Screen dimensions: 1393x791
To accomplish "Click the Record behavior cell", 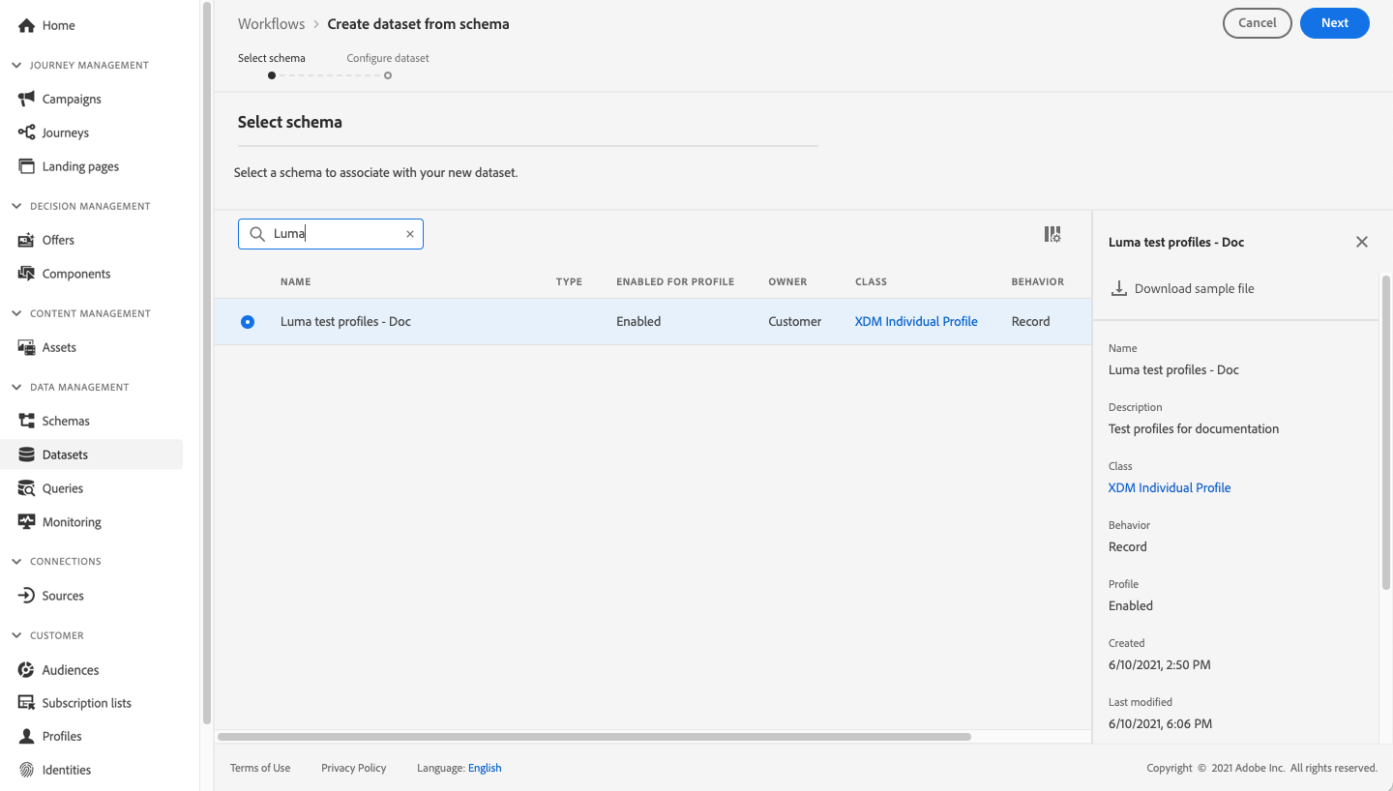I will tap(1030, 322).
